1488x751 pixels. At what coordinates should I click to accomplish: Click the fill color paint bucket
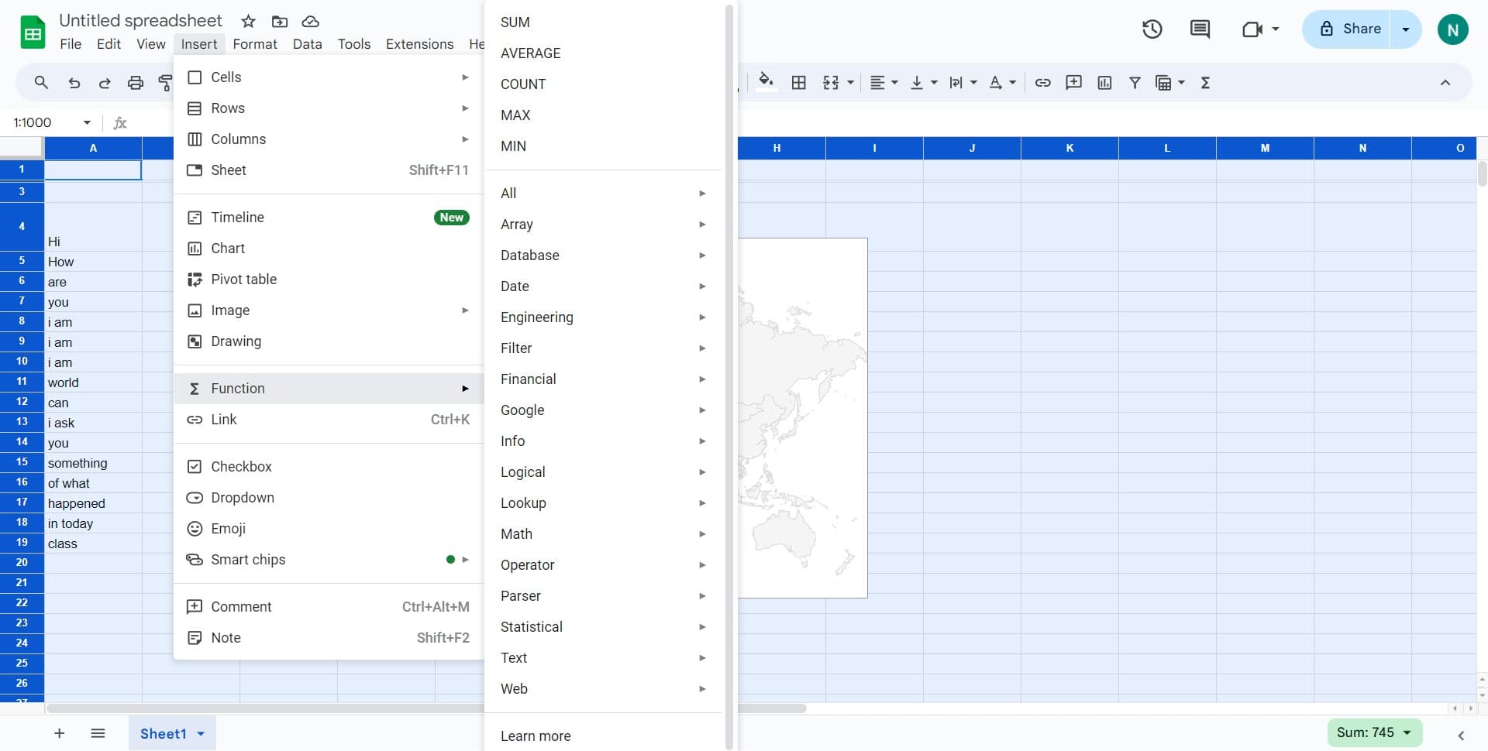click(x=766, y=81)
